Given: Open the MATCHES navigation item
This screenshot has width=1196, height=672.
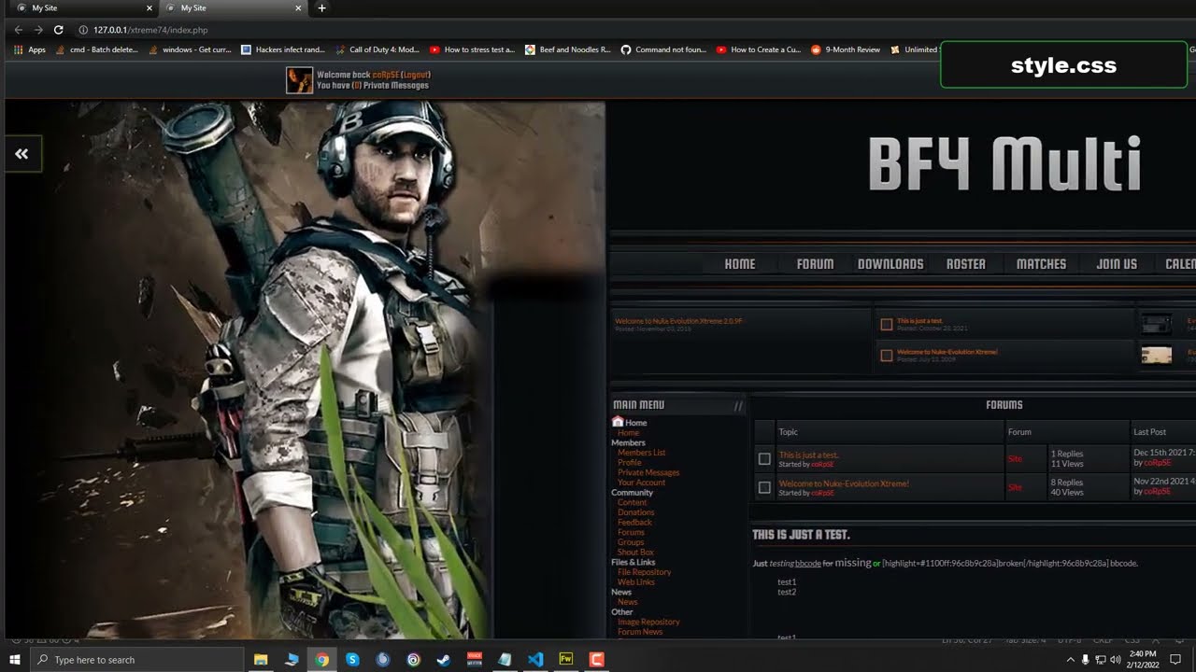Looking at the screenshot, I should click(1041, 264).
